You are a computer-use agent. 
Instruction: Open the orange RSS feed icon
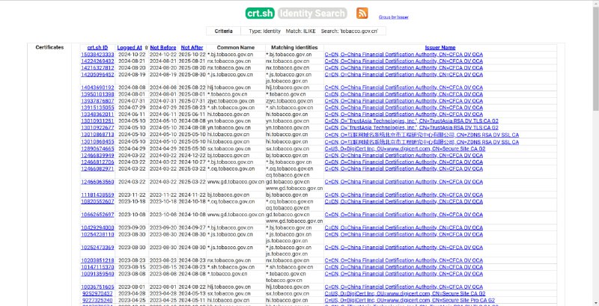pos(362,13)
